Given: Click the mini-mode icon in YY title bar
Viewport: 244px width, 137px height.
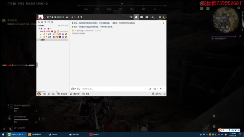Looking at the screenshot, I should pyautogui.click(x=153, y=17).
